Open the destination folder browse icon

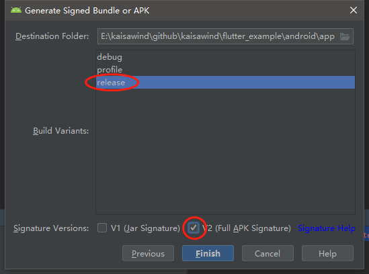(x=345, y=36)
